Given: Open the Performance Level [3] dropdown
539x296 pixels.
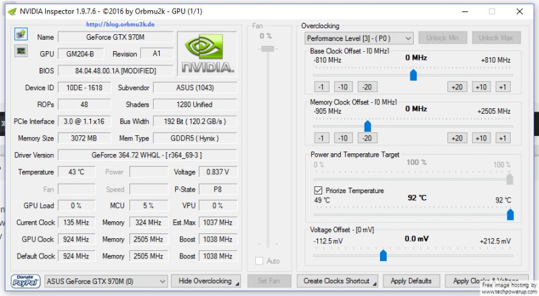Looking at the screenshot, I should 358,38.
